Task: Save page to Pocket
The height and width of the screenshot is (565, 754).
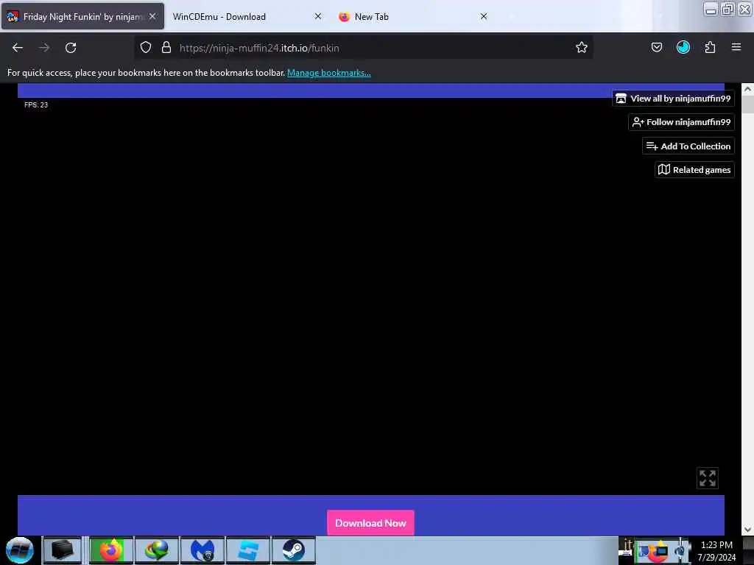Action: 656,47
